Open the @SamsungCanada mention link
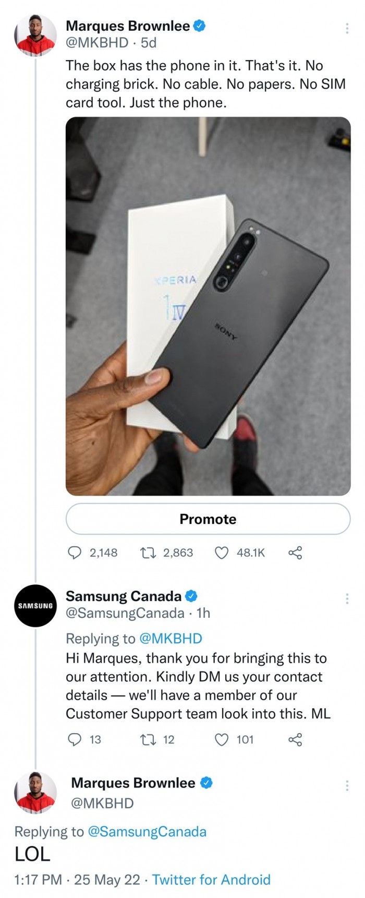The height and width of the screenshot is (898, 365). [x=147, y=831]
